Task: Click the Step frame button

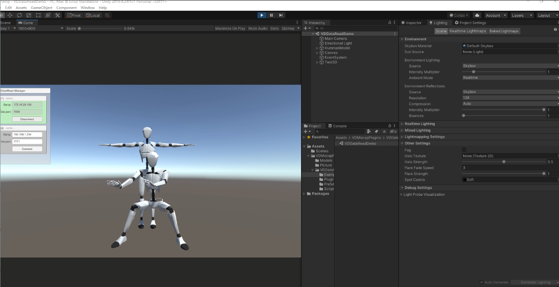Action: pyautogui.click(x=281, y=15)
